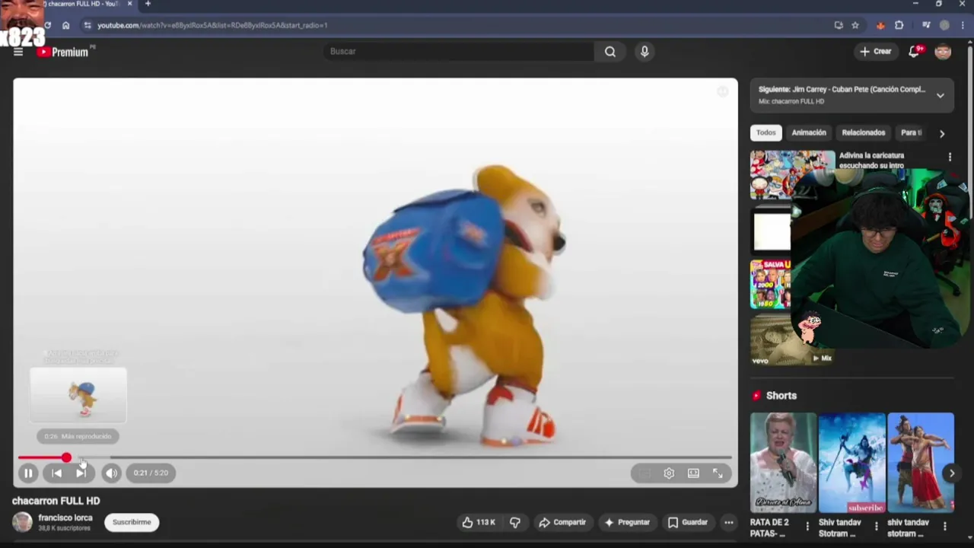Open options for RATA DE 2 PATAS short

[807, 526]
